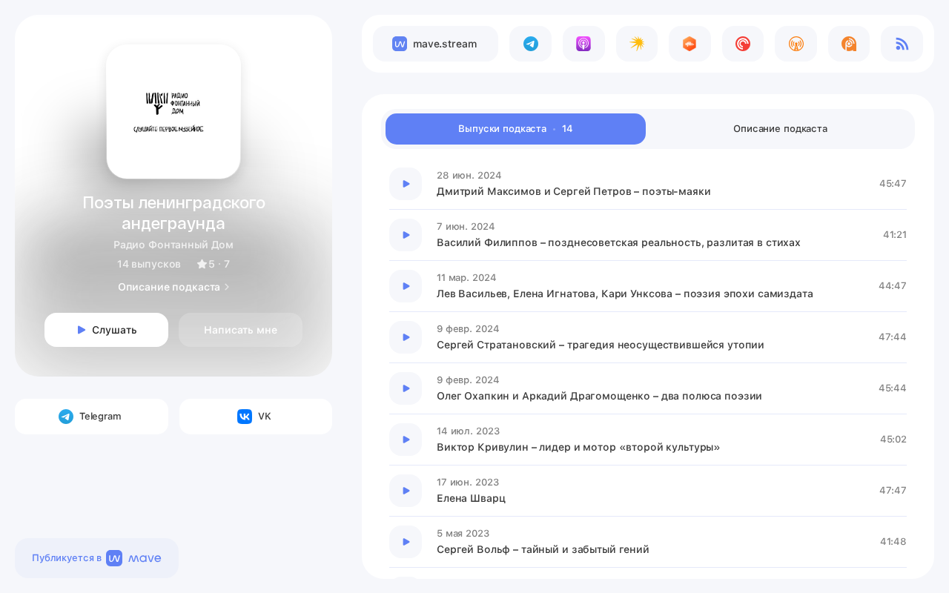Open the Yandex Music sun icon
This screenshot has width=949, height=593.
tap(637, 44)
